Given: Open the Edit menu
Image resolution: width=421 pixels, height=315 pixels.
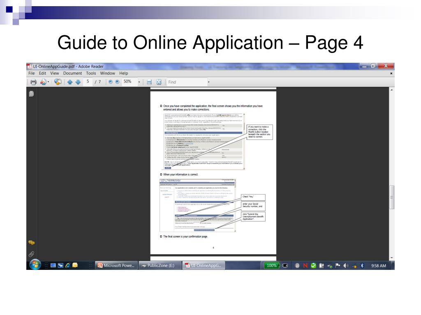Looking at the screenshot, I should (x=42, y=73).
